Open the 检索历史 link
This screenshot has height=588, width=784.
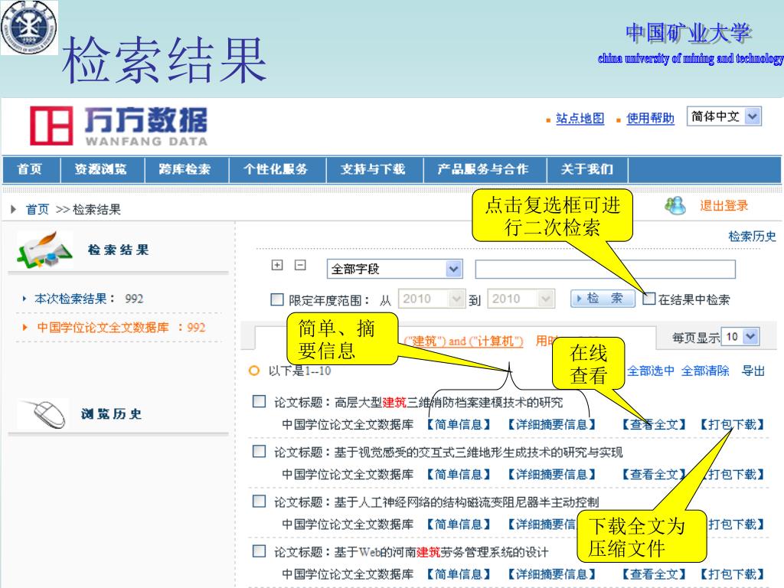[752, 236]
